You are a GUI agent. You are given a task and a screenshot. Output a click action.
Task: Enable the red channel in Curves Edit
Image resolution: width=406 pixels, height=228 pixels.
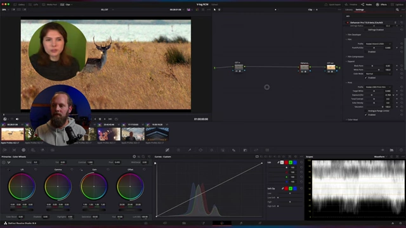click(286, 162)
